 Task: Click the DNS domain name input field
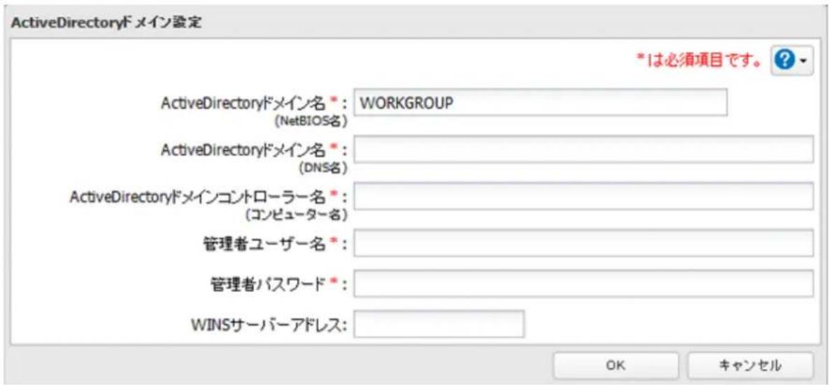click(x=583, y=150)
